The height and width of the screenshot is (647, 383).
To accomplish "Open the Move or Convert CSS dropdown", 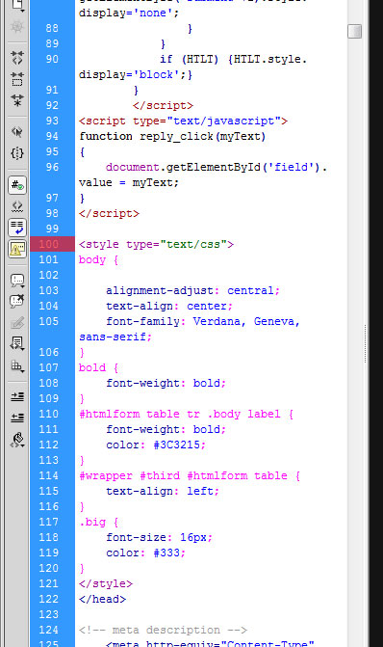I will click(x=17, y=365).
